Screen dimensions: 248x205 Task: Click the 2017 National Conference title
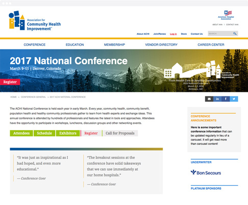68,61
